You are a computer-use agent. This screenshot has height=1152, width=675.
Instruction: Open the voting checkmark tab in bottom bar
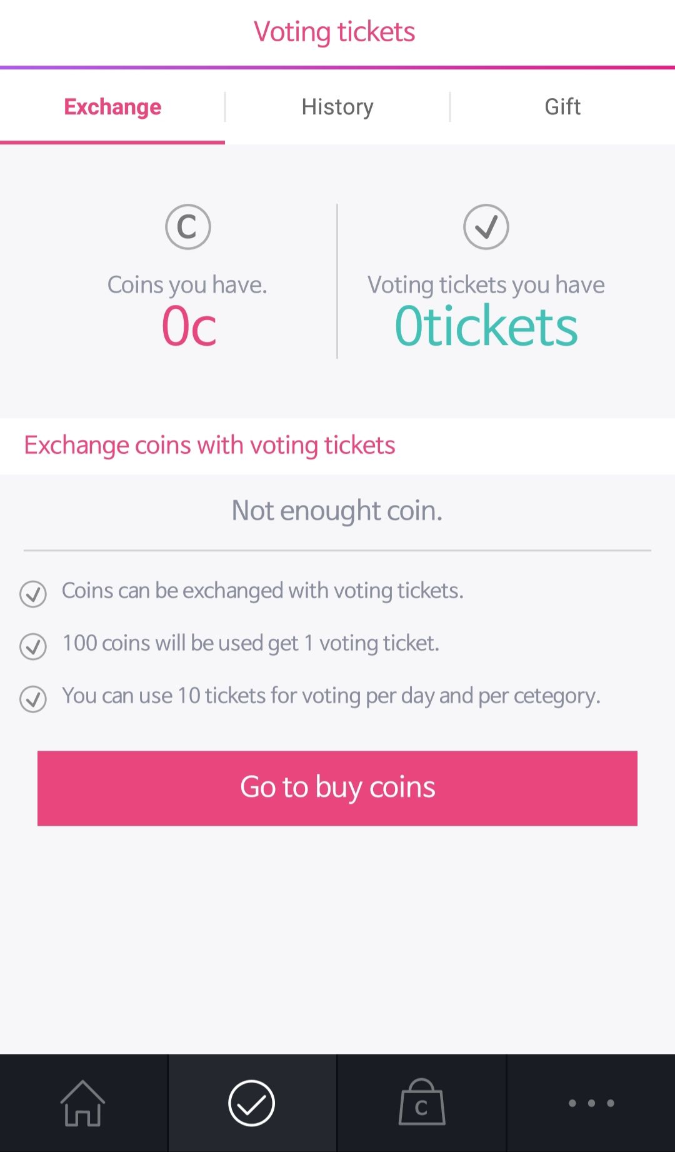point(251,1103)
